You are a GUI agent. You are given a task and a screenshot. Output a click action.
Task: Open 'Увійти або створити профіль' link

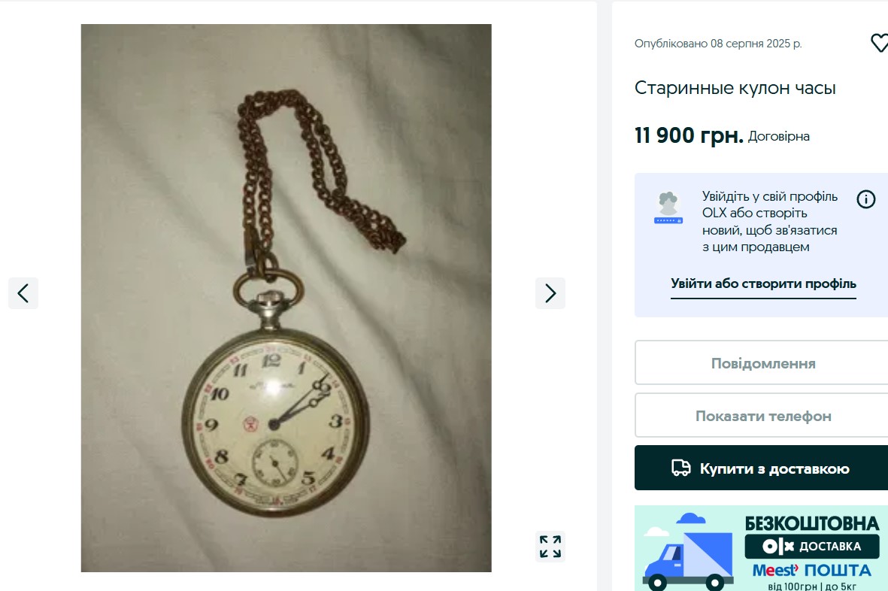[763, 283]
